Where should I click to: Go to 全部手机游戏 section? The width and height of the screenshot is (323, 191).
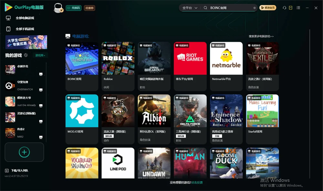[x=20, y=29]
